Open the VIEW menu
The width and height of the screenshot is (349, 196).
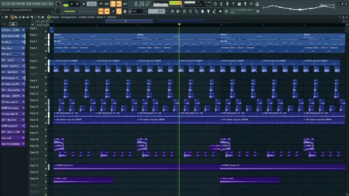click(29, 4)
